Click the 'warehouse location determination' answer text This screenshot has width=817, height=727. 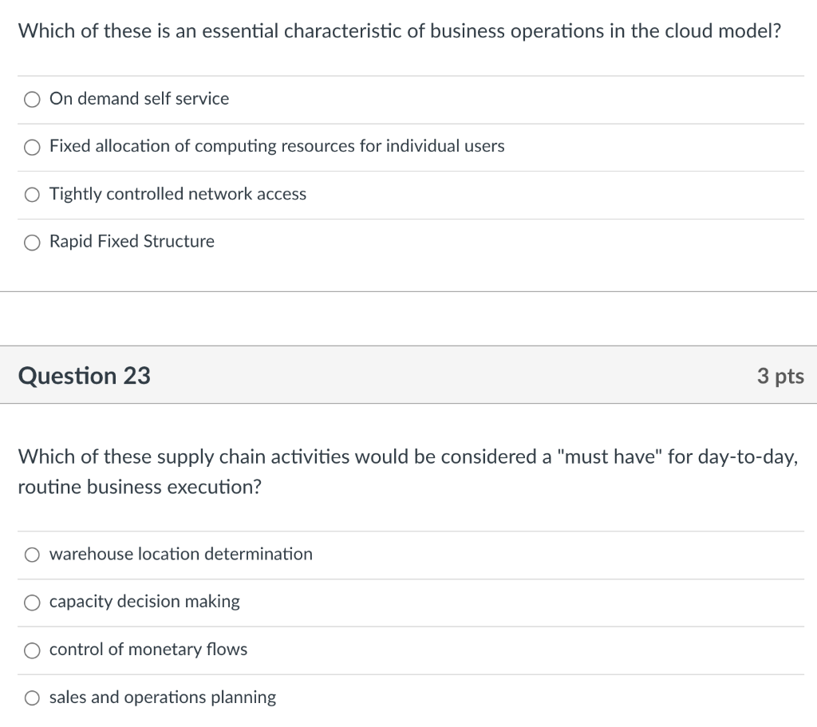point(180,554)
